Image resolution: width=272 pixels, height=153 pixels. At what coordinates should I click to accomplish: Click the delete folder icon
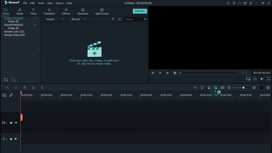(x=14, y=79)
